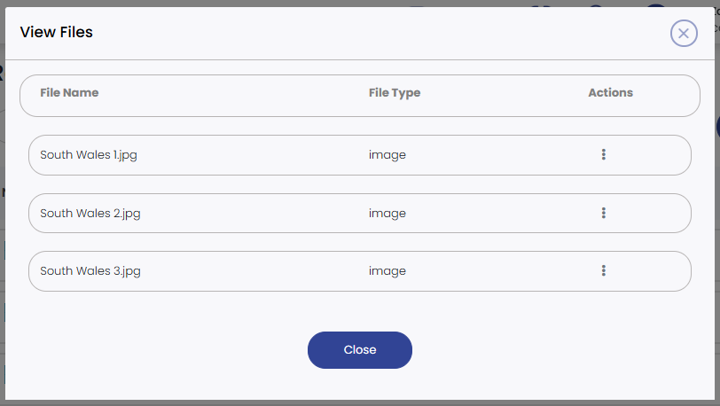Select the South Wales 1.jpg file name

click(x=89, y=154)
